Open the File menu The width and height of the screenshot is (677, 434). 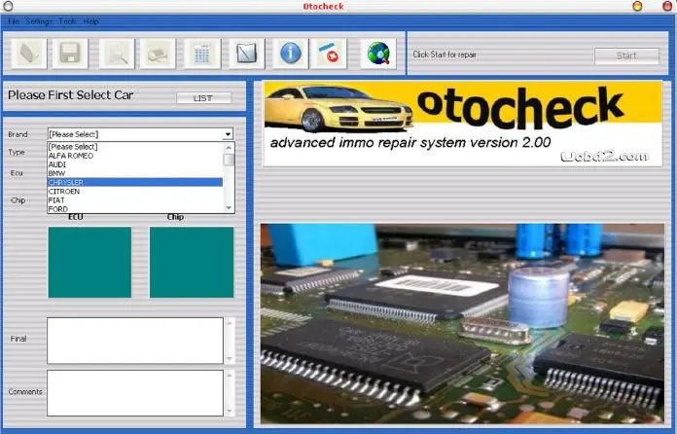click(14, 21)
